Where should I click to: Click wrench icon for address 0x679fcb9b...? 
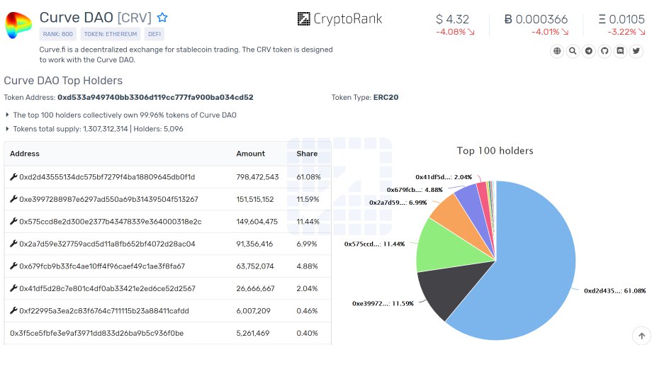coord(13,266)
